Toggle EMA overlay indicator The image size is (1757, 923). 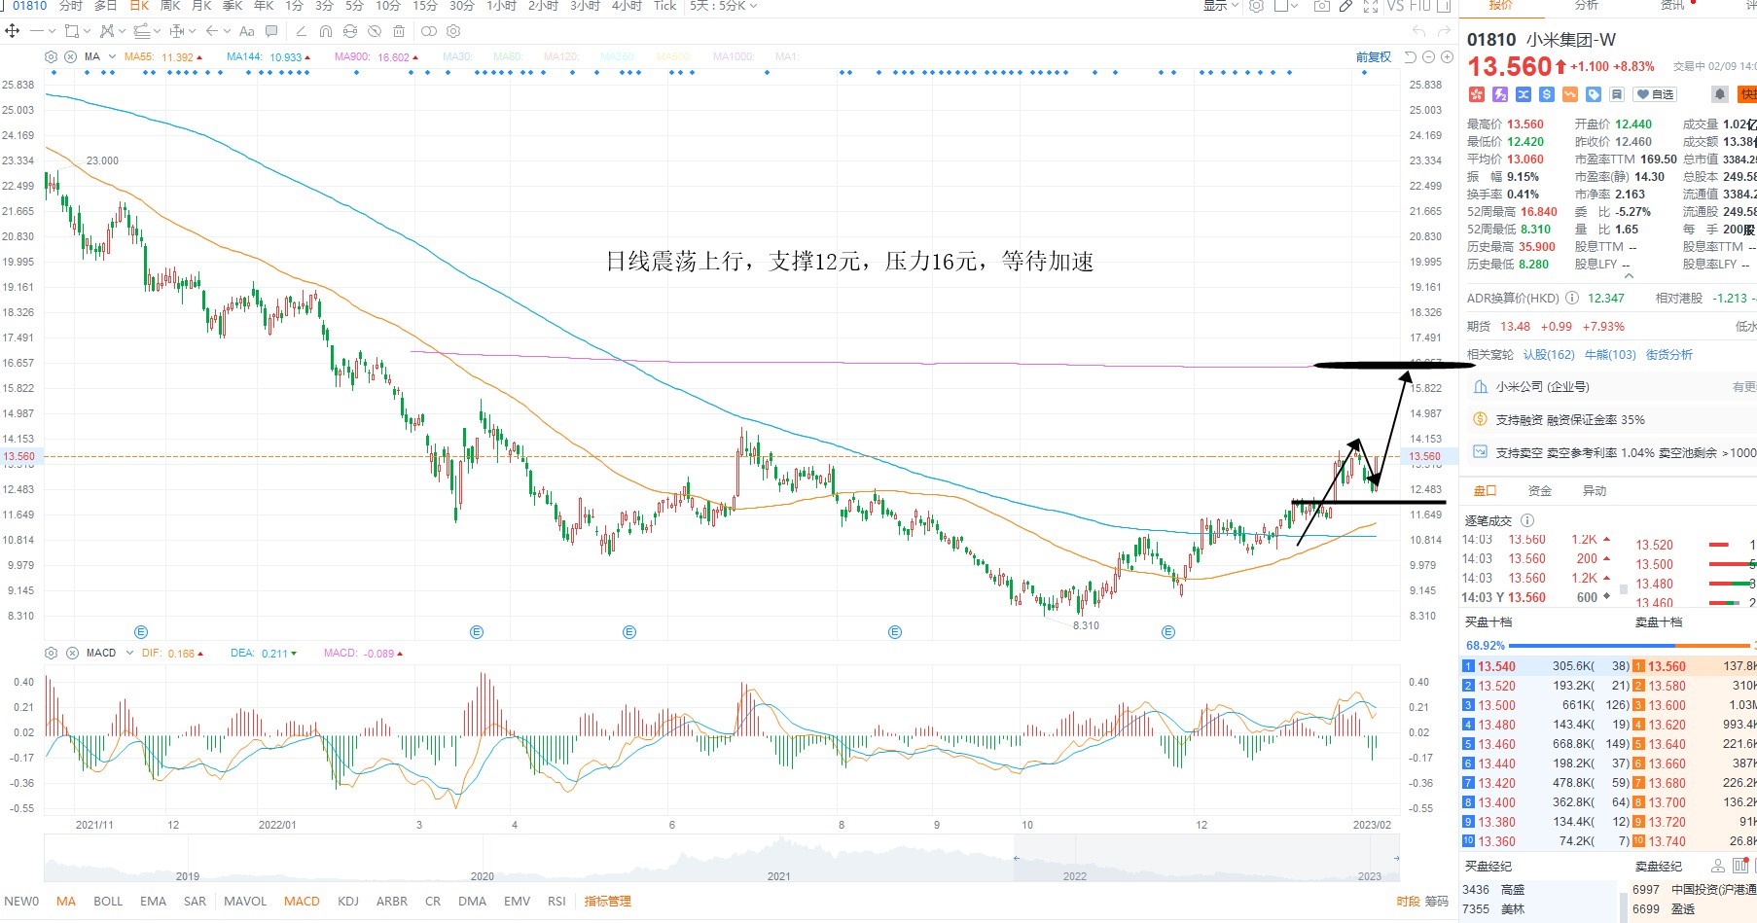153,902
